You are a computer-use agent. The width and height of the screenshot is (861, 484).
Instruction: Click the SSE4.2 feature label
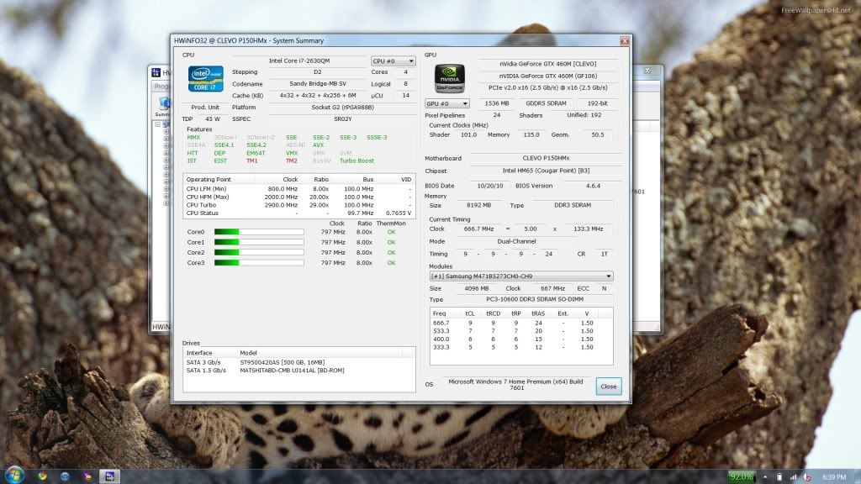256,145
